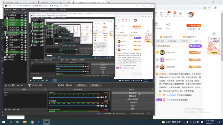Hide the PS4拳皇15 source

click(22, 59)
